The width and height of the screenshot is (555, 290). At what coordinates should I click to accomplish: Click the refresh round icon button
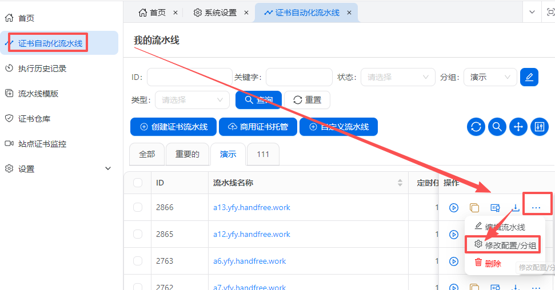pyautogui.click(x=476, y=127)
